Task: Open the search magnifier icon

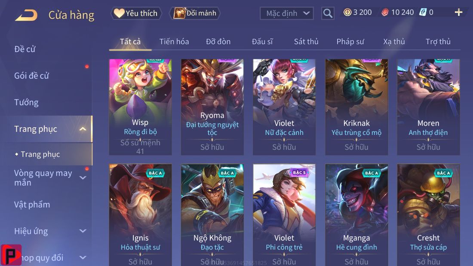Action: [328, 13]
